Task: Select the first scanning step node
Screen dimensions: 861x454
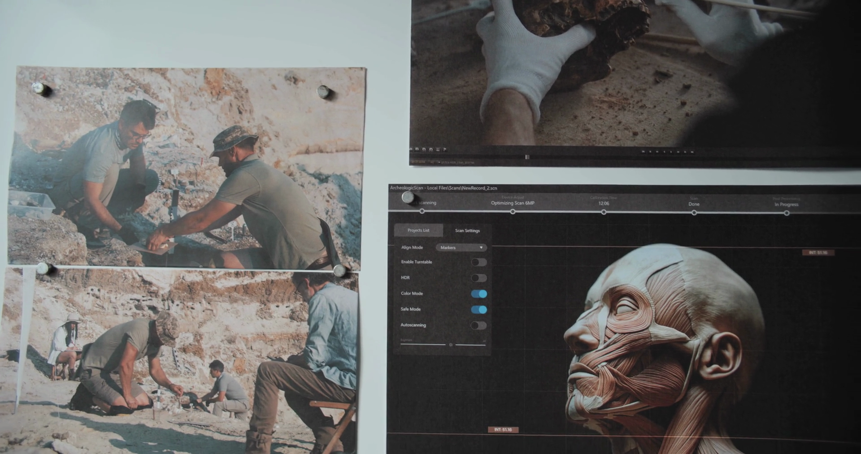Action: click(x=422, y=211)
